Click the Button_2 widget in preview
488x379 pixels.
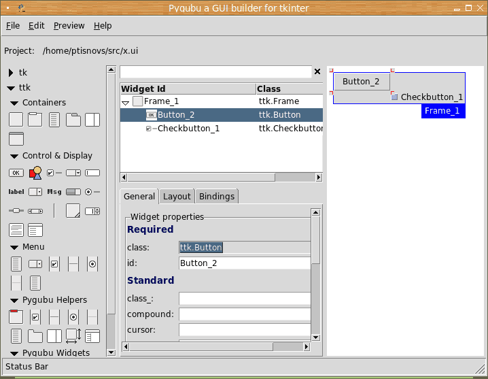(x=362, y=82)
